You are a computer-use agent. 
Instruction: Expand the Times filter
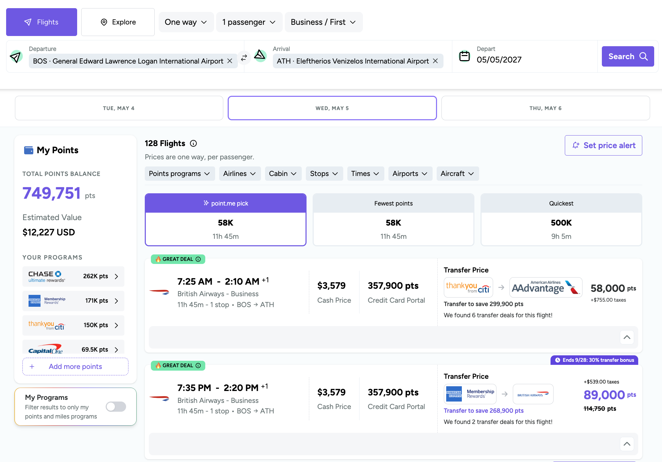pyautogui.click(x=365, y=174)
